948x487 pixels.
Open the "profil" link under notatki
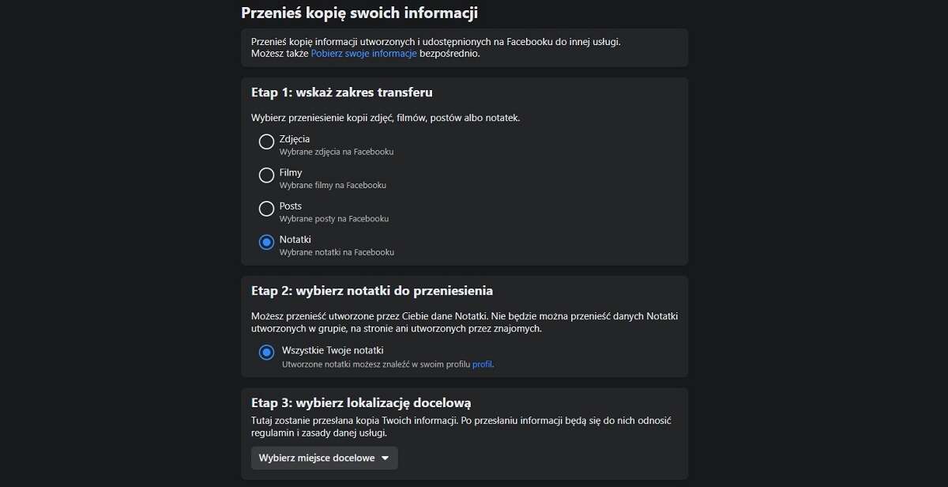(x=483, y=364)
